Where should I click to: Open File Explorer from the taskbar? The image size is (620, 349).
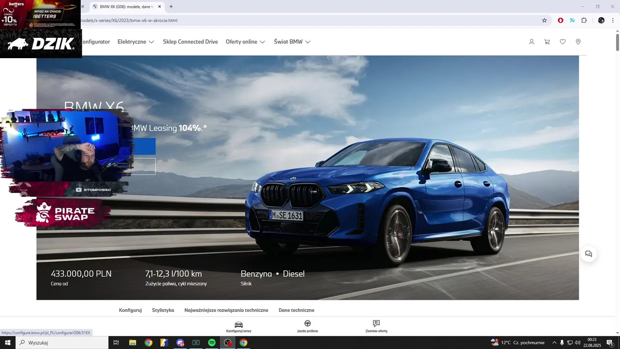tap(132, 343)
